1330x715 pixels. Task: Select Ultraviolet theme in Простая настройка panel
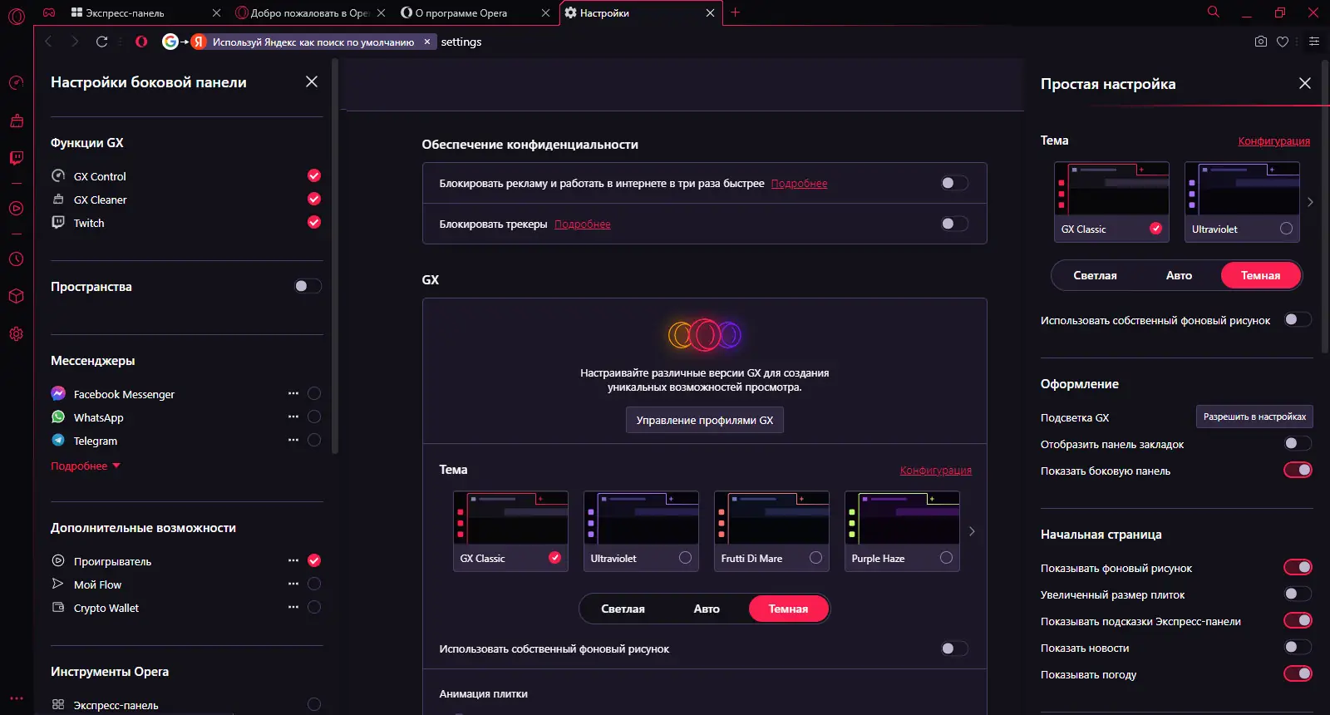(1242, 202)
